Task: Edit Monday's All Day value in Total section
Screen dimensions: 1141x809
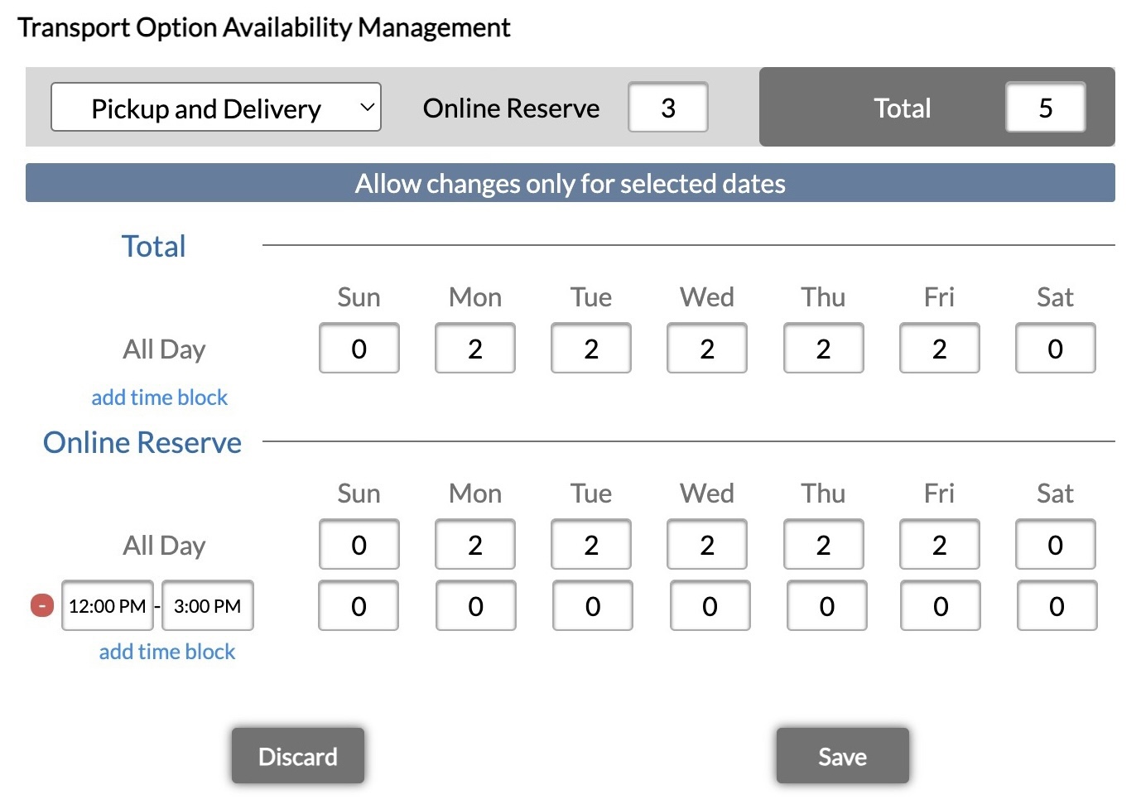Action: click(474, 349)
